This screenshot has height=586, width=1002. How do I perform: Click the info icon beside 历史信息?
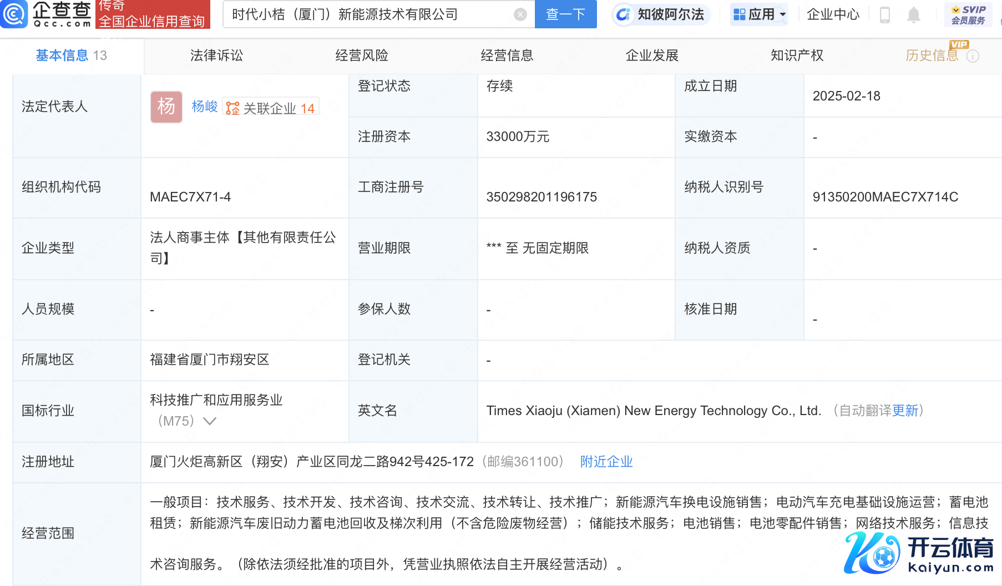[973, 56]
